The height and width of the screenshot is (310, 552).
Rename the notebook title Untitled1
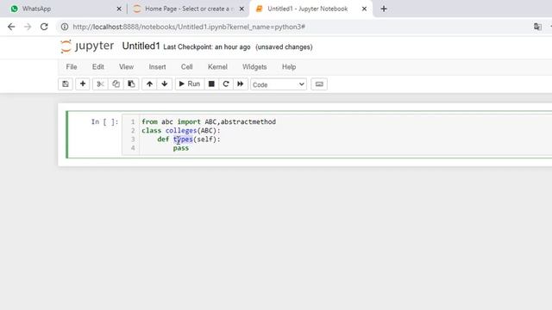(x=141, y=46)
